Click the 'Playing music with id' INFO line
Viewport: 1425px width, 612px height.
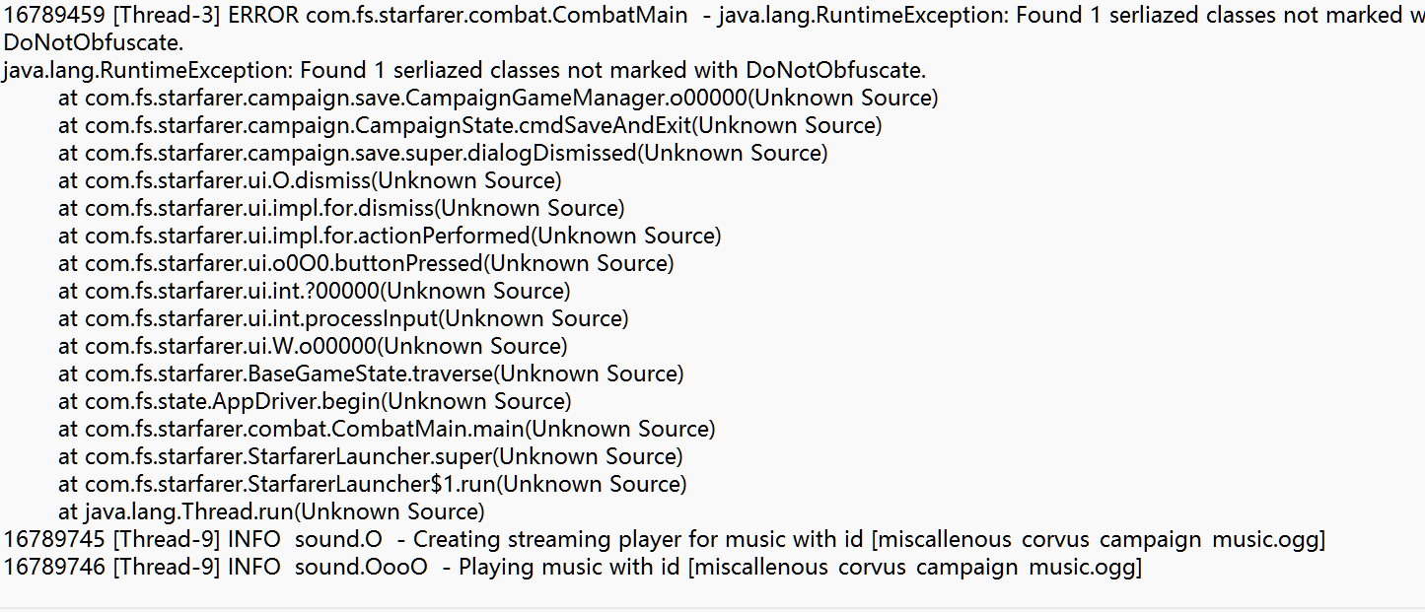pyautogui.click(x=572, y=568)
